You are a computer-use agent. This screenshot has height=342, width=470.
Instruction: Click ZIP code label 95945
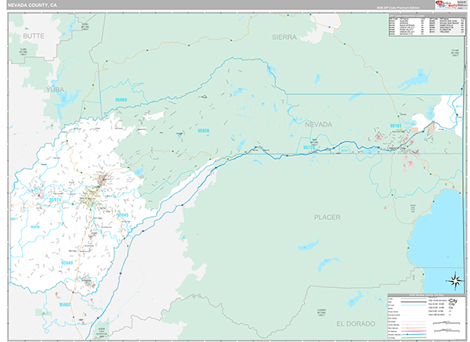click(123, 215)
